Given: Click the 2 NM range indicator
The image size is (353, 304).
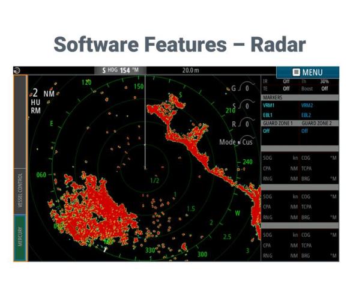Looking at the screenshot, I should [43, 93].
